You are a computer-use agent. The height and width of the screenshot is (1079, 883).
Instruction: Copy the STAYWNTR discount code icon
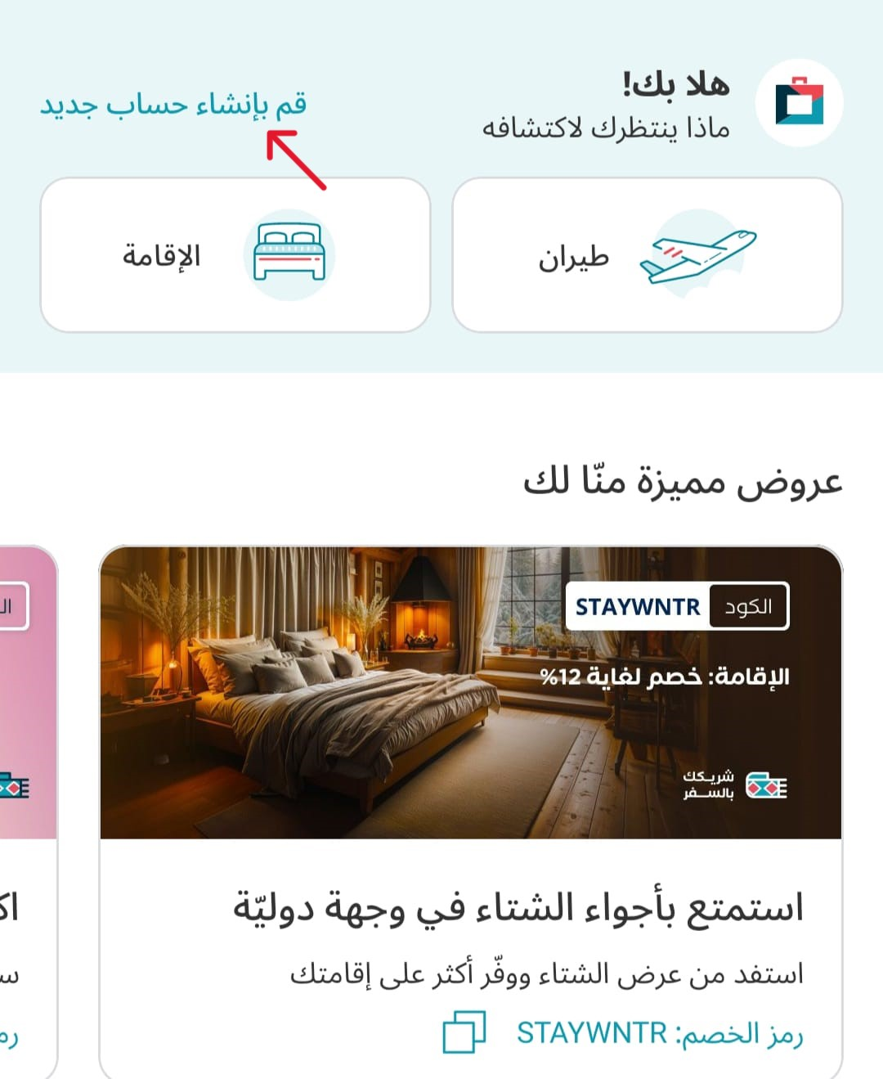point(464,1032)
